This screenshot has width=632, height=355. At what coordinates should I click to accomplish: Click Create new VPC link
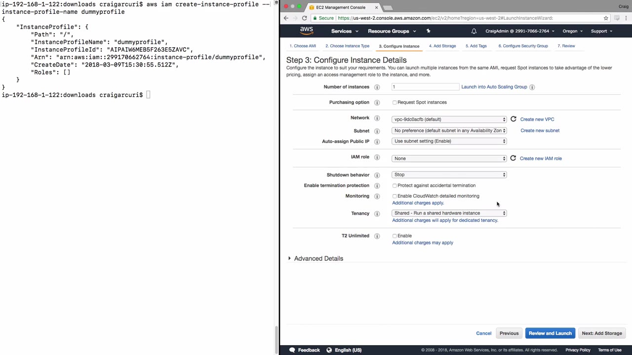[537, 119]
